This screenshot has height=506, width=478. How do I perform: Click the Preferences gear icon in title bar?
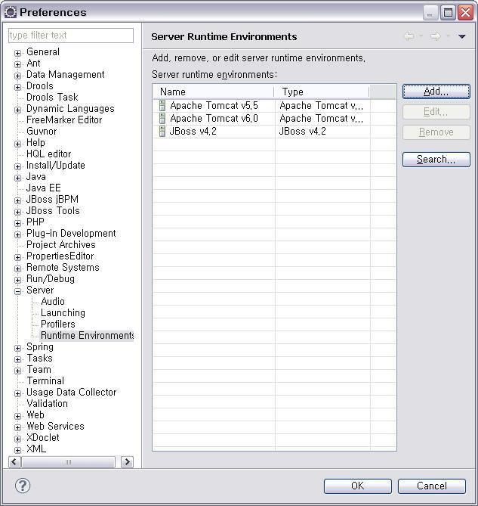tap(11, 12)
